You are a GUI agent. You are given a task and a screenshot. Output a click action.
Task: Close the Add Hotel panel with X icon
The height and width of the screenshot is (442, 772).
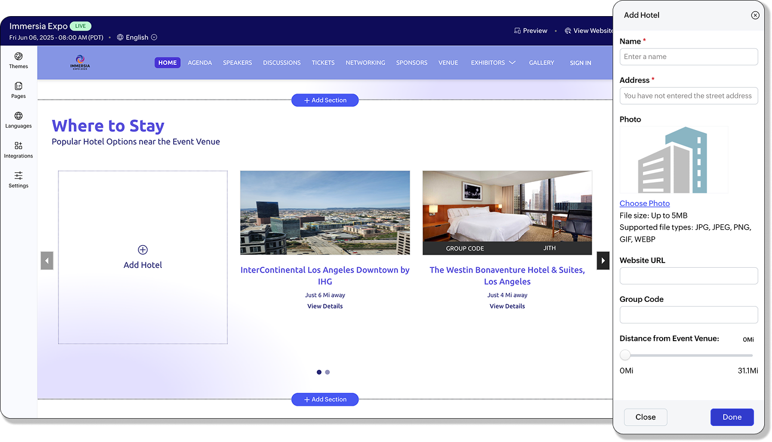[x=755, y=16]
